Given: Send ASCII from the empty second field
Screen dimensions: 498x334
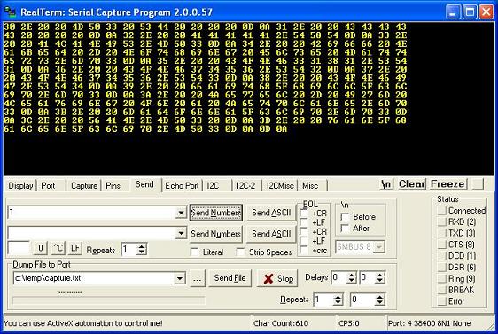Looking at the screenshot, I should (x=271, y=234).
